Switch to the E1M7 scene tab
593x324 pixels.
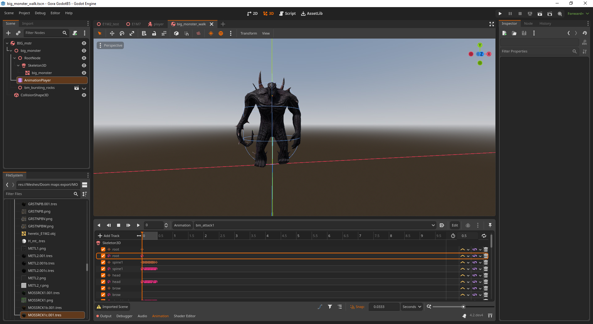tap(133, 24)
